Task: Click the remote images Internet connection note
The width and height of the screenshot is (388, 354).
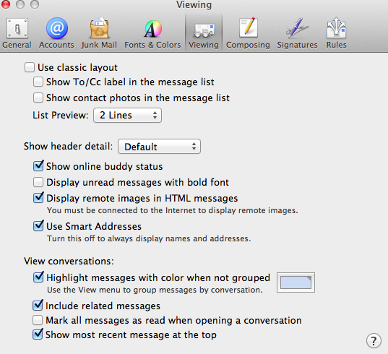Action: point(173,210)
